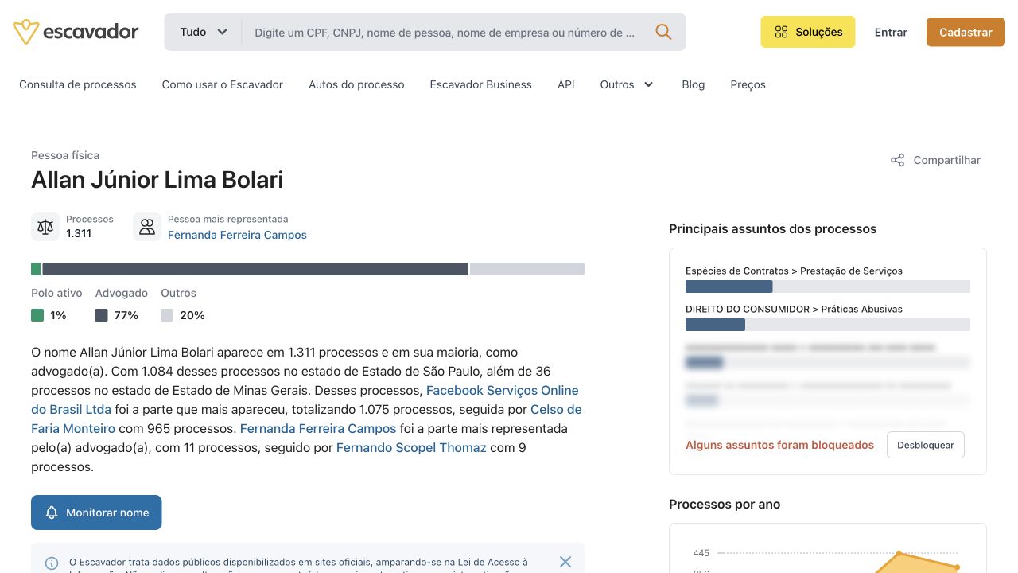Go to Como usar o Escavador
Image resolution: width=1018 pixels, height=573 pixels.
coord(223,84)
